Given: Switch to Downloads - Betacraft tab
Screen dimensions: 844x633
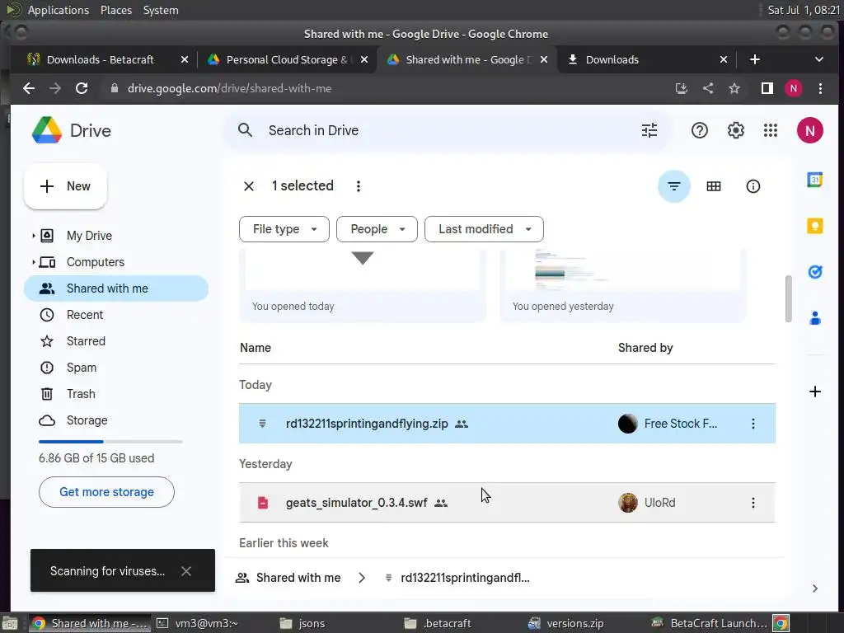Looking at the screenshot, I should tap(100, 59).
